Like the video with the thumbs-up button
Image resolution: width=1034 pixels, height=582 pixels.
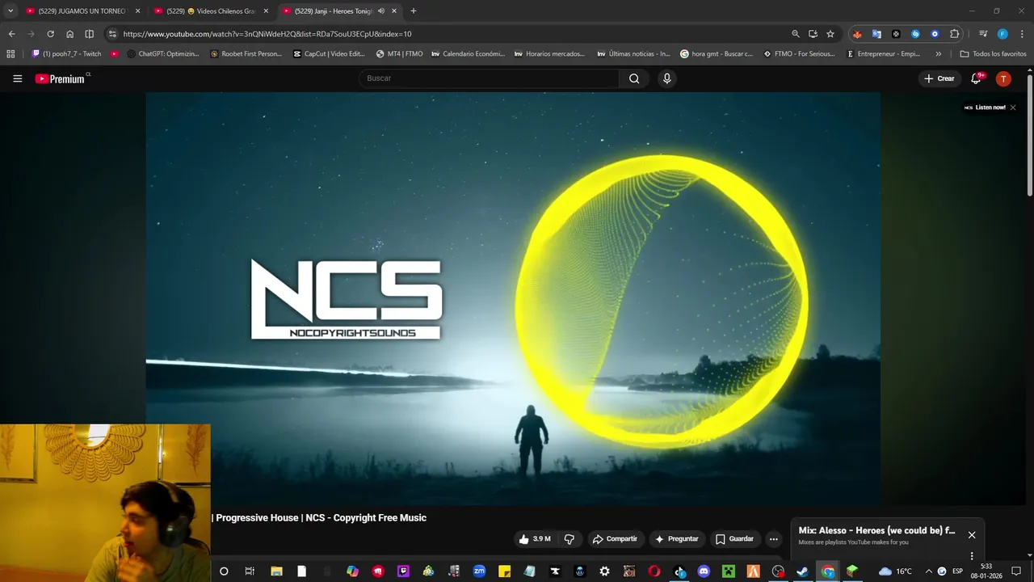point(535,539)
